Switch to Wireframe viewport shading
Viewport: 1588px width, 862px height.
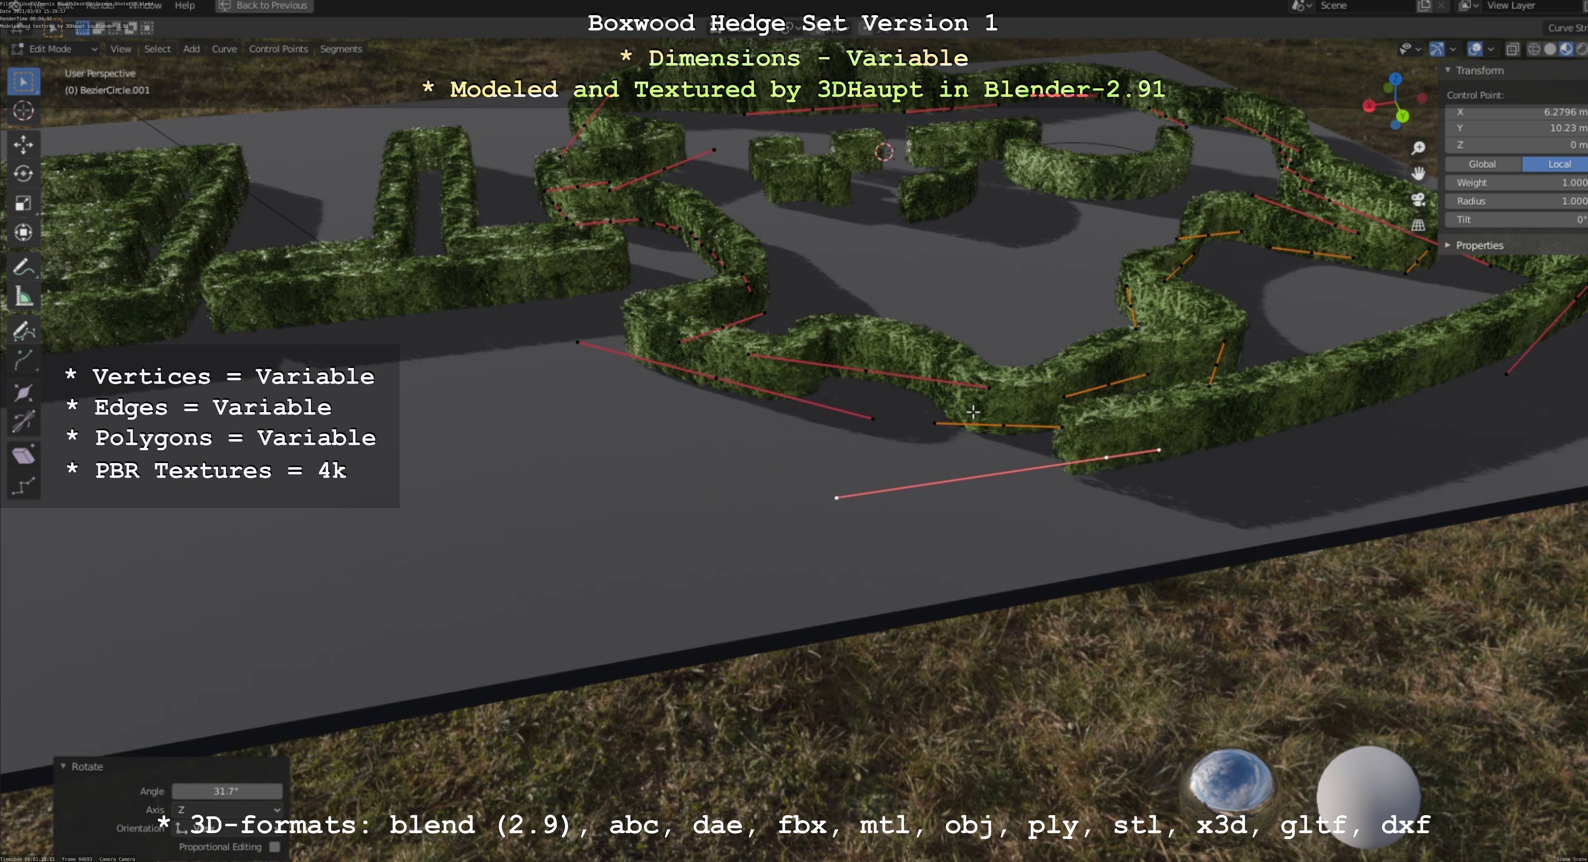1535,49
